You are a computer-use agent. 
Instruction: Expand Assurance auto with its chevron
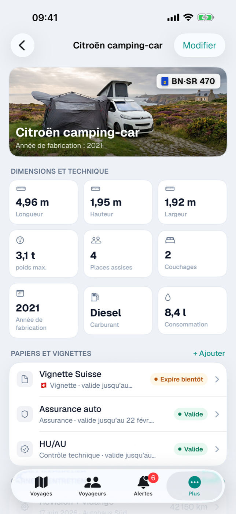(217, 414)
